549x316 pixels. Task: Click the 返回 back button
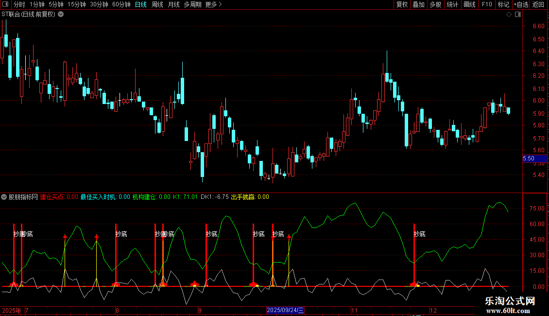coord(538,4)
